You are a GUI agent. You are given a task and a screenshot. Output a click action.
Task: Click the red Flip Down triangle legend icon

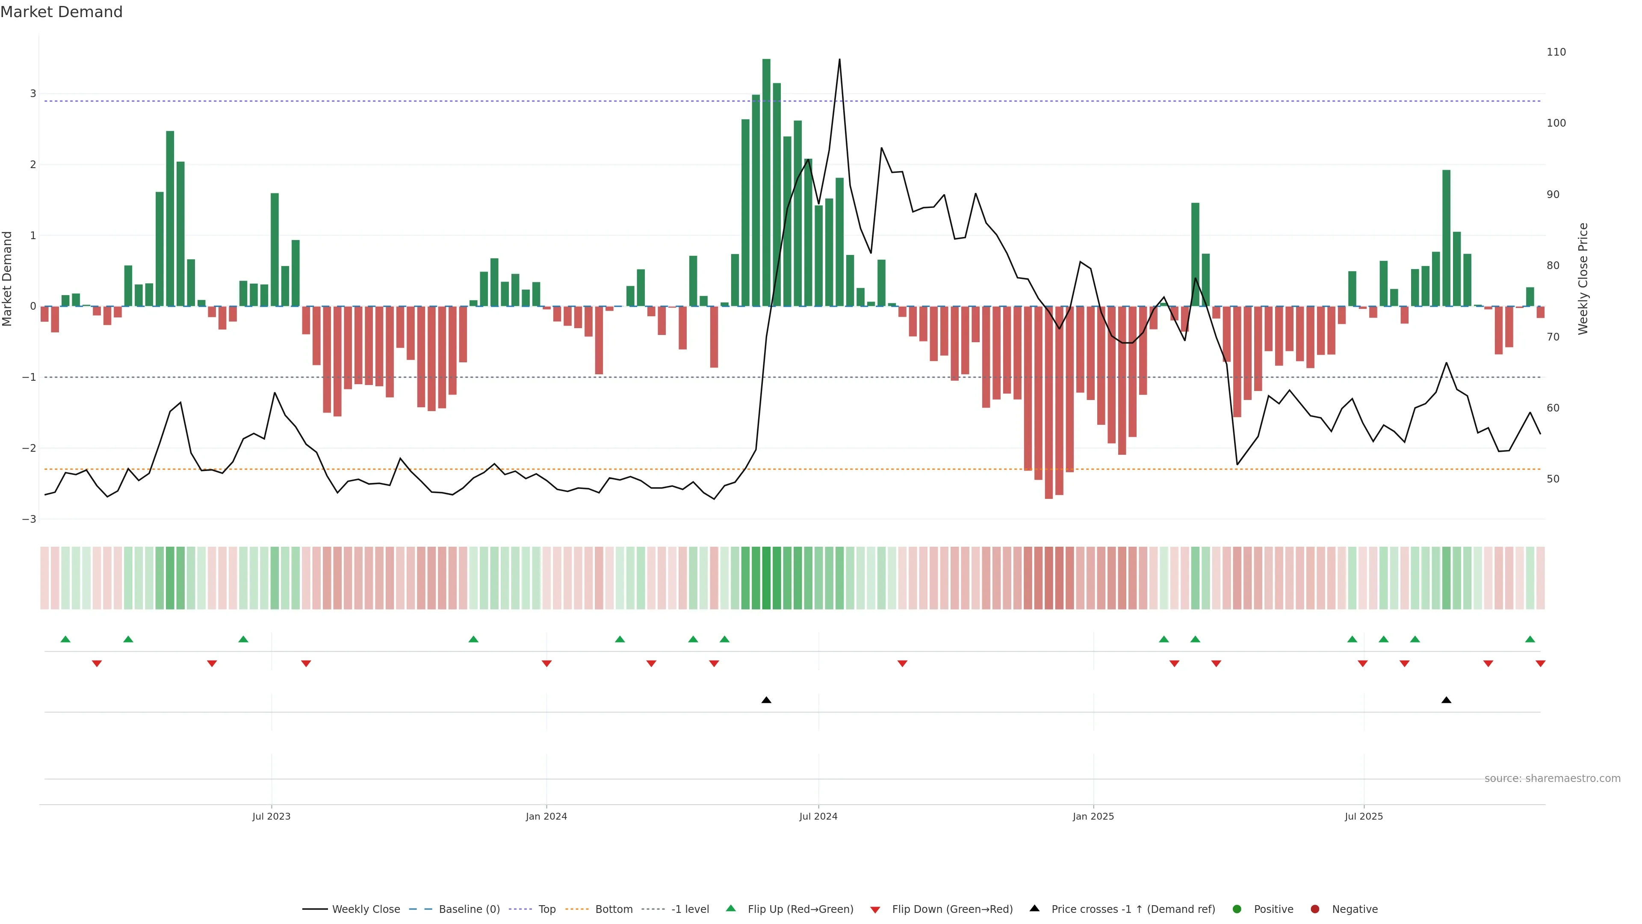875,909
